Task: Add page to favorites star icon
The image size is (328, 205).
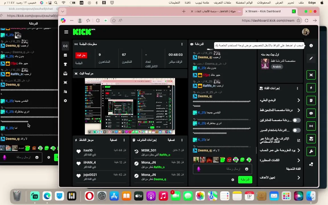Action: pos(114,20)
